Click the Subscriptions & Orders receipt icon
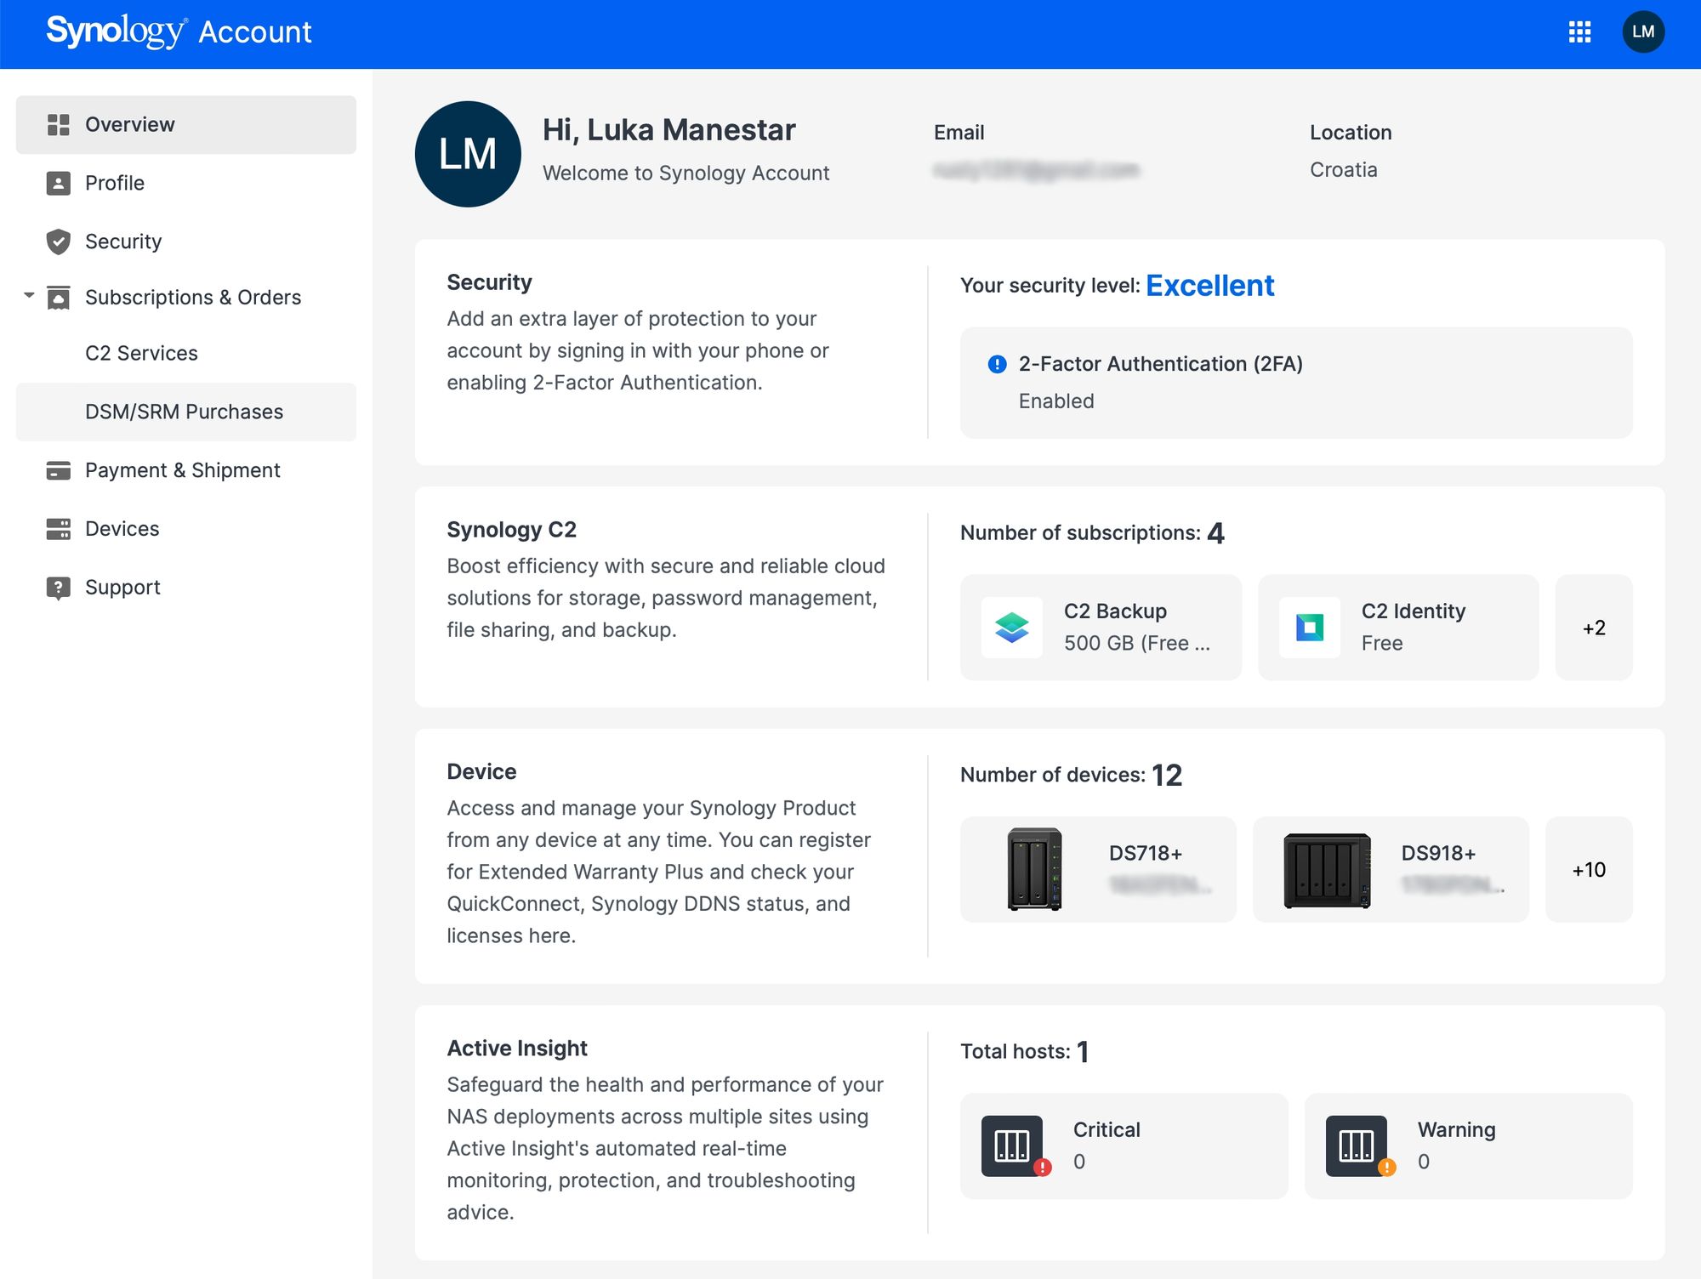The image size is (1701, 1279). (x=58, y=298)
